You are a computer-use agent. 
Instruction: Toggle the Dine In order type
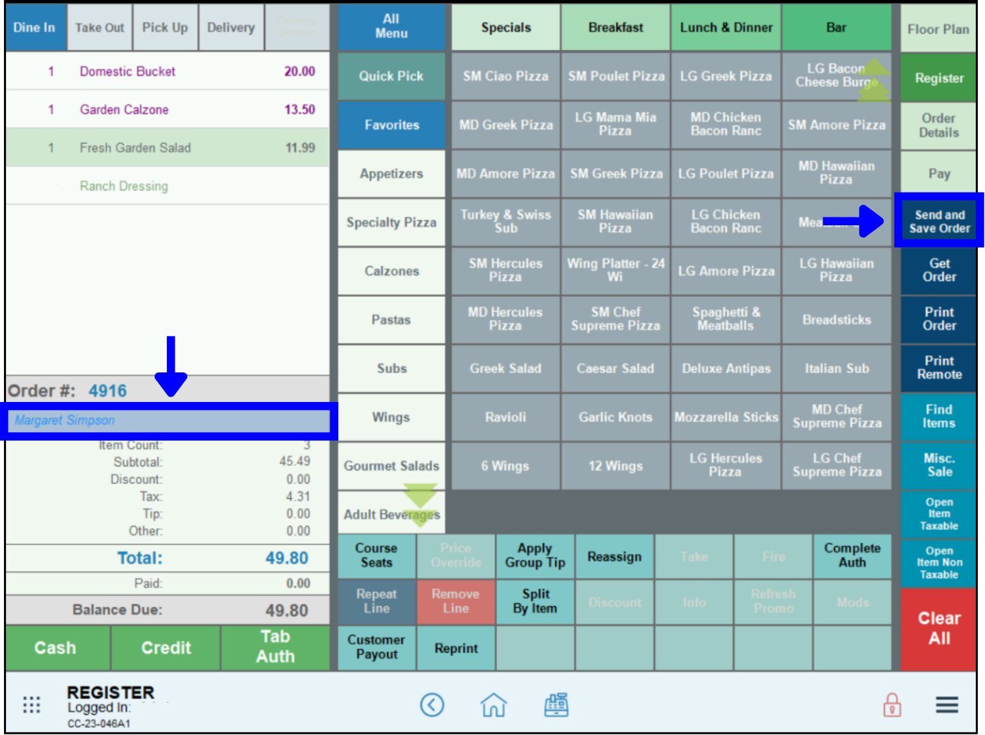[x=35, y=28]
